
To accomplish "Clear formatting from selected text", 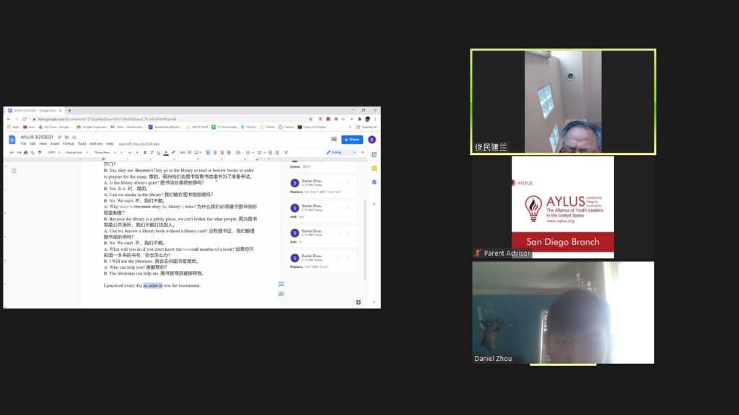I will click(286, 153).
